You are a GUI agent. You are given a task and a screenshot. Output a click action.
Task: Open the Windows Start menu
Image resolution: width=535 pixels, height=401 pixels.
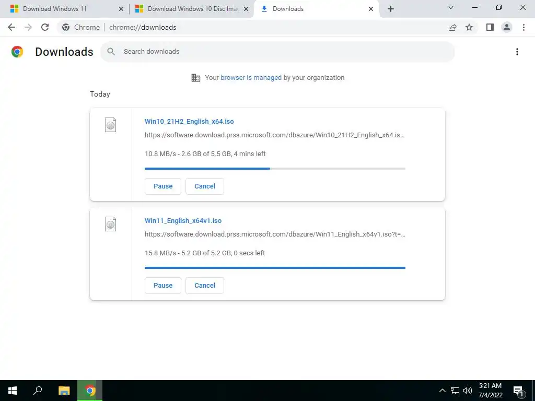coord(13,391)
